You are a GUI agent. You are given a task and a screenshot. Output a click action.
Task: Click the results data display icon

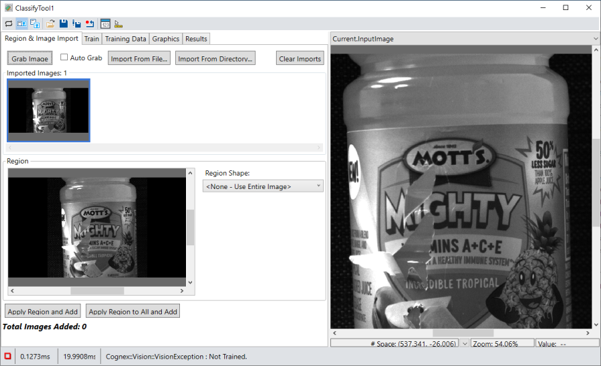(x=106, y=23)
